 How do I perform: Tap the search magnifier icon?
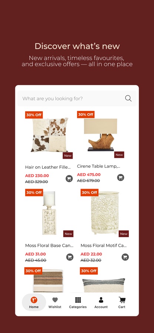click(x=128, y=98)
